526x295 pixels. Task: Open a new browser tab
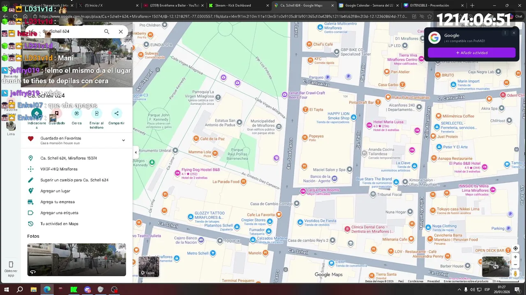(x=472, y=5)
